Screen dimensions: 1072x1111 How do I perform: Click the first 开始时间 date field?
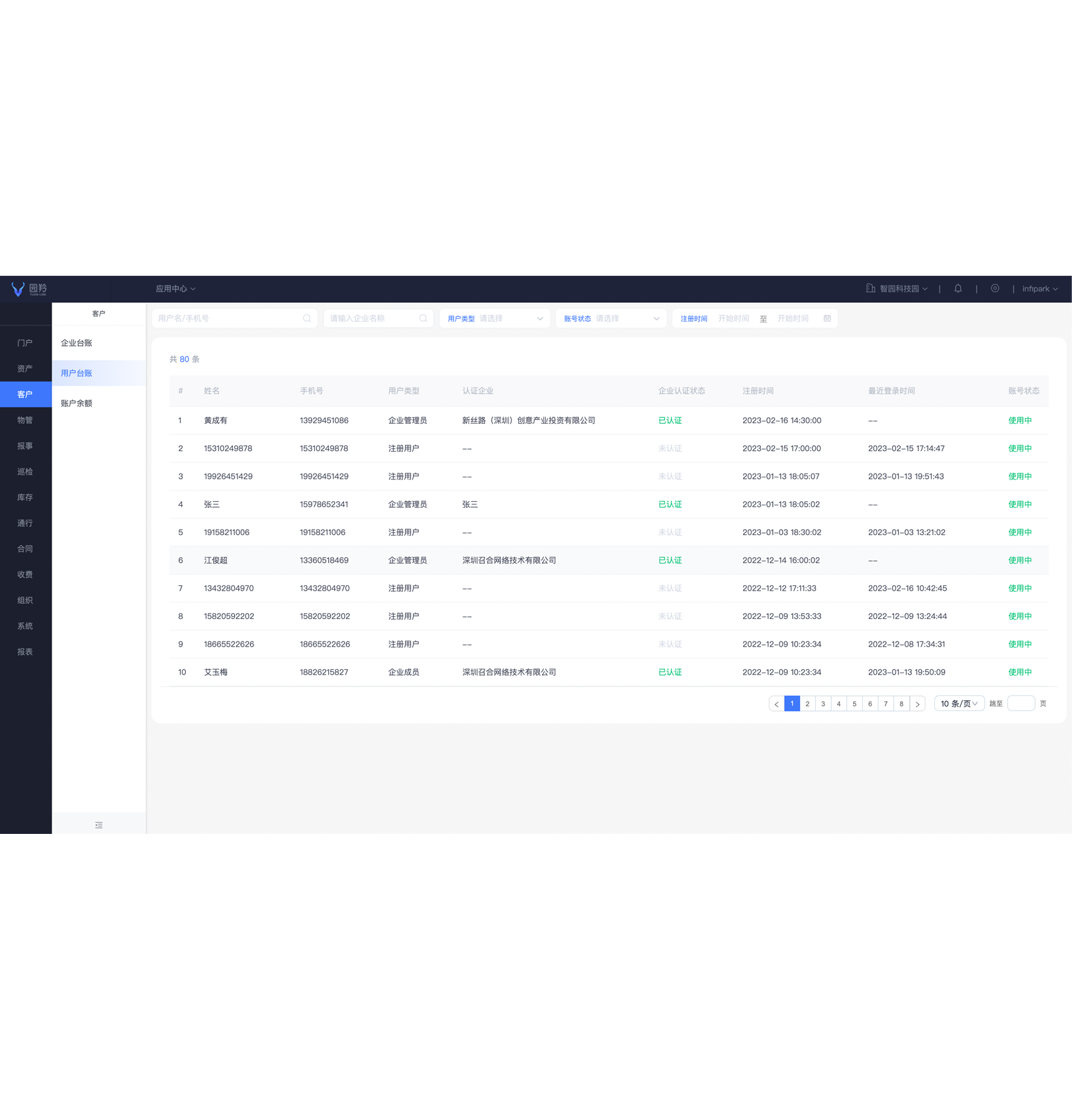coord(734,318)
